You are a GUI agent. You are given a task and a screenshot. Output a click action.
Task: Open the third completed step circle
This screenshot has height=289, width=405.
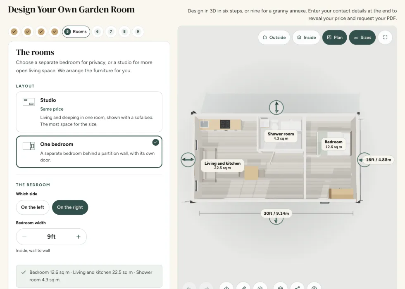click(x=41, y=32)
